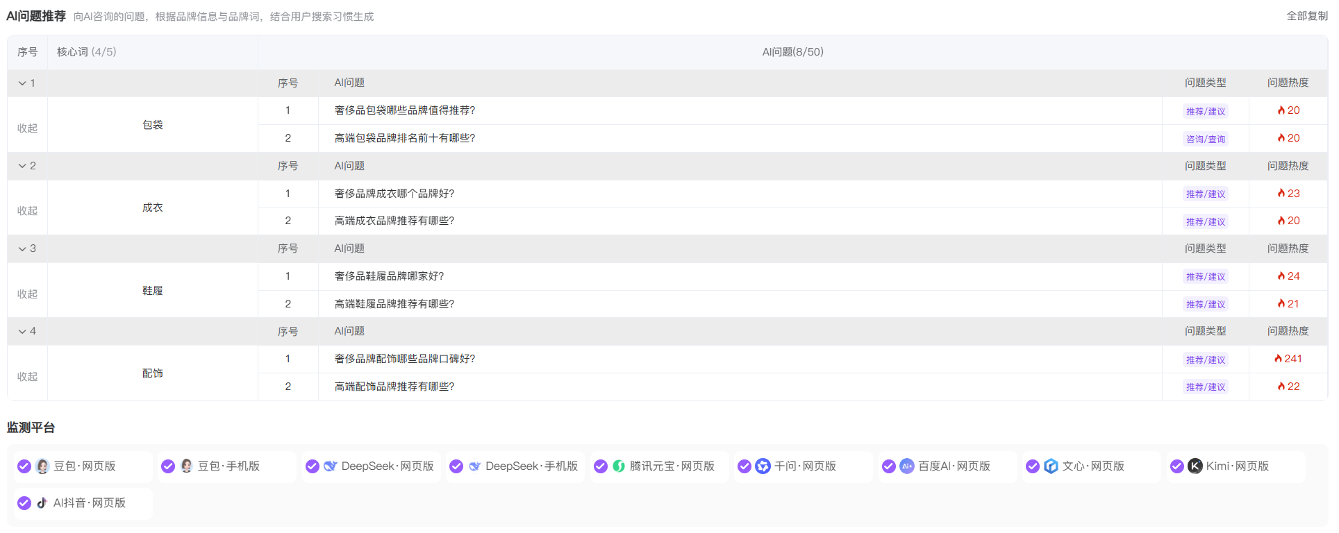This screenshot has height=533, width=1339.
Task: Collapse group 1 with the chevron
Action: point(22,83)
